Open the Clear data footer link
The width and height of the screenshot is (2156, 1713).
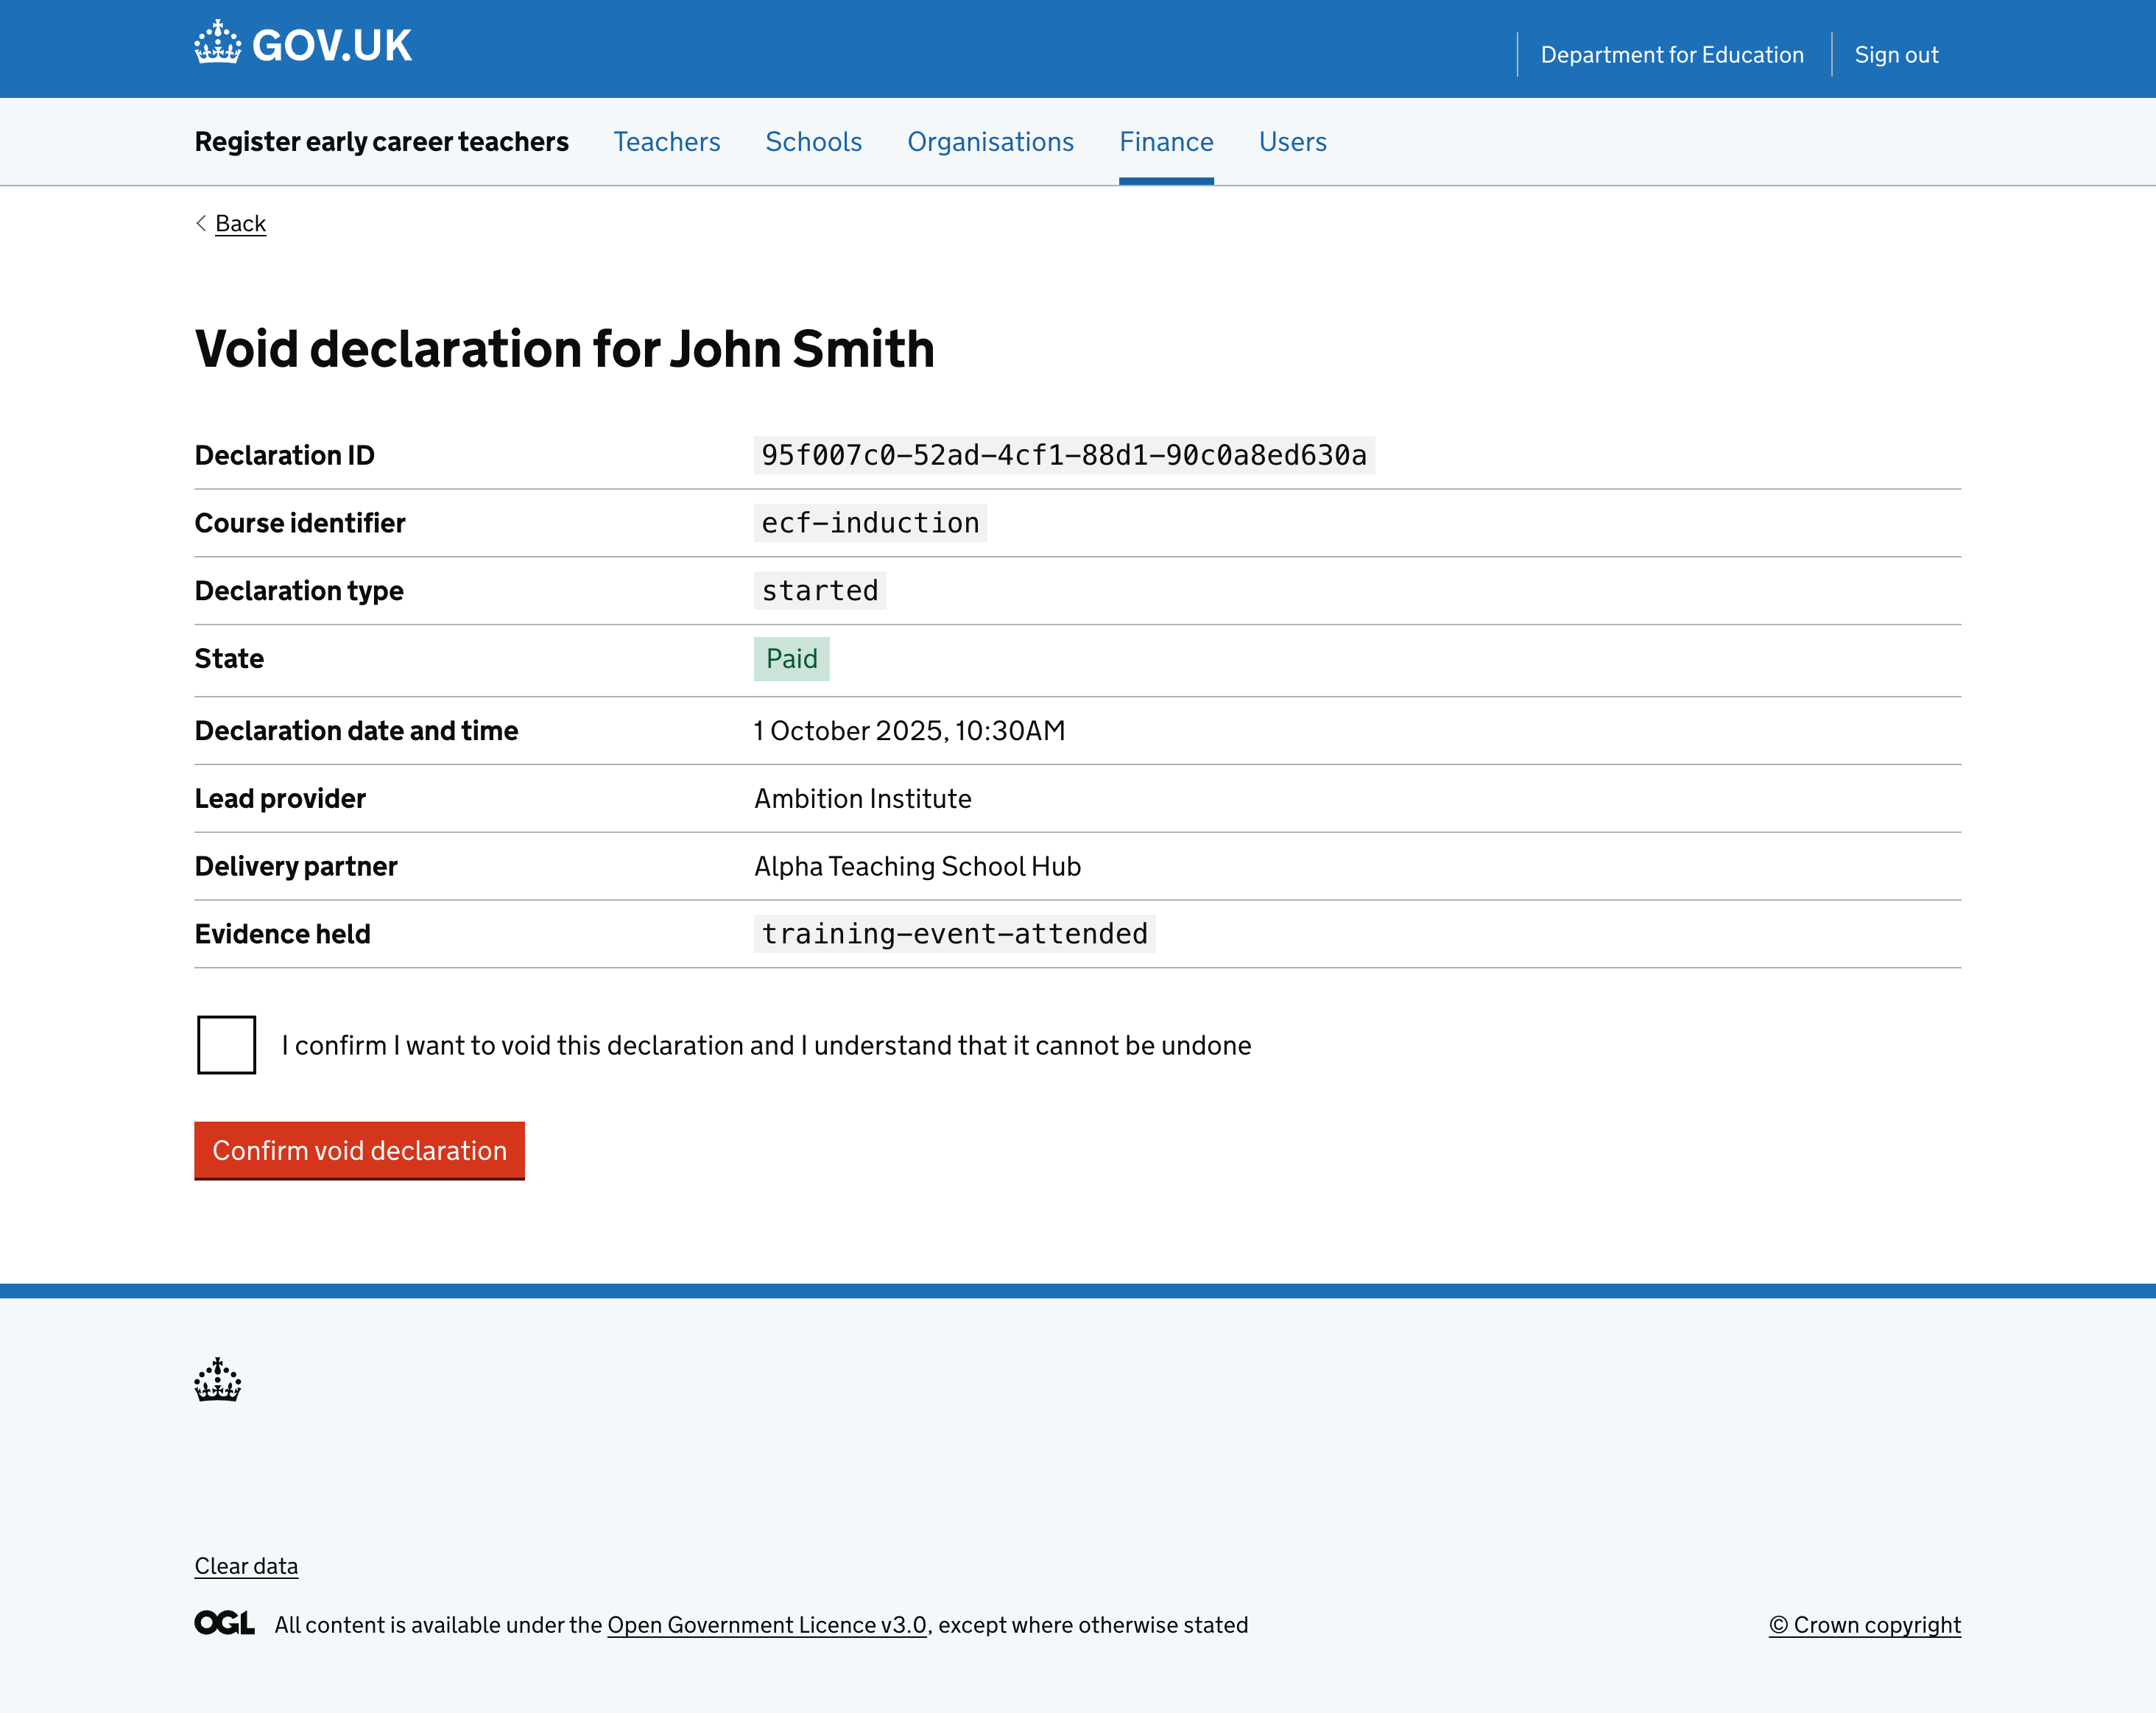click(x=246, y=1566)
